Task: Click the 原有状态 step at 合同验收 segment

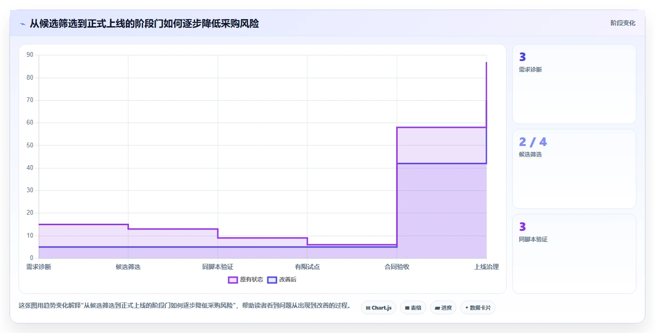Action: coord(442,127)
